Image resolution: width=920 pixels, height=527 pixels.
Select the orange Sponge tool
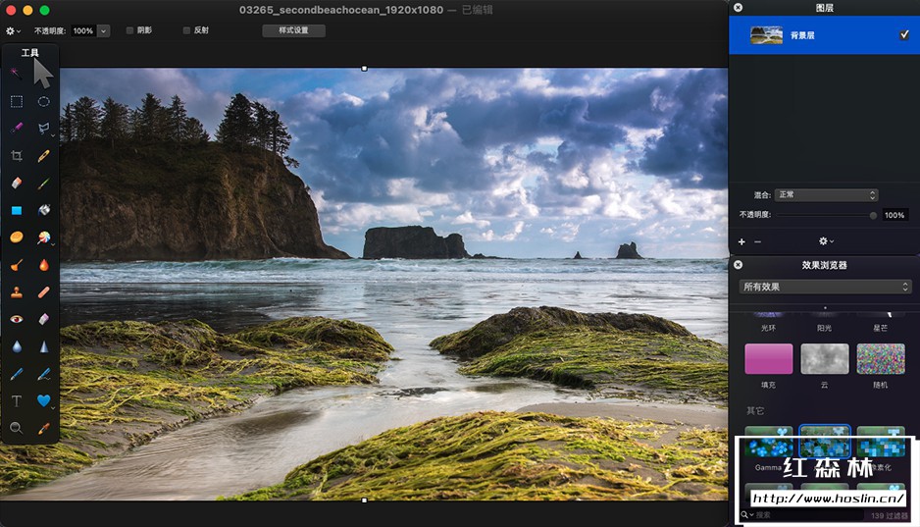(x=17, y=237)
